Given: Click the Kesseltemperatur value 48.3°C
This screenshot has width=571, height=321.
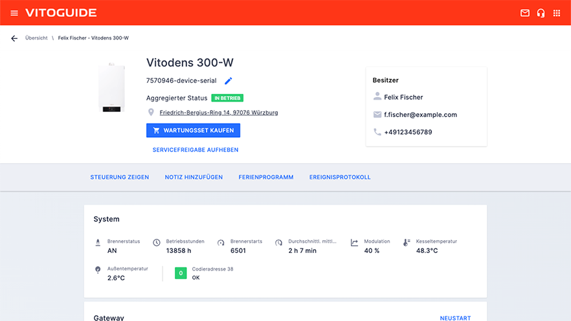Looking at the screenshot, I should 427,250.
